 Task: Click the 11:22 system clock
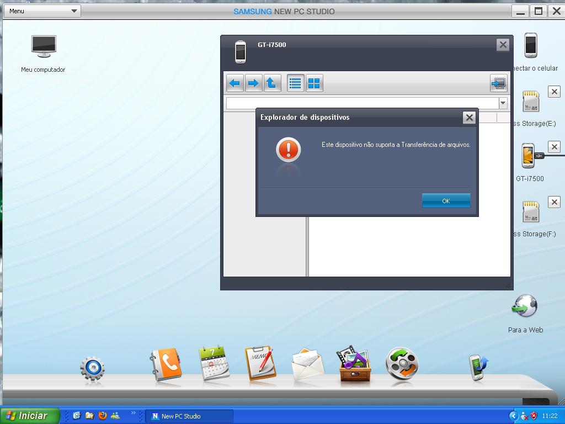[x=550, y=416]
